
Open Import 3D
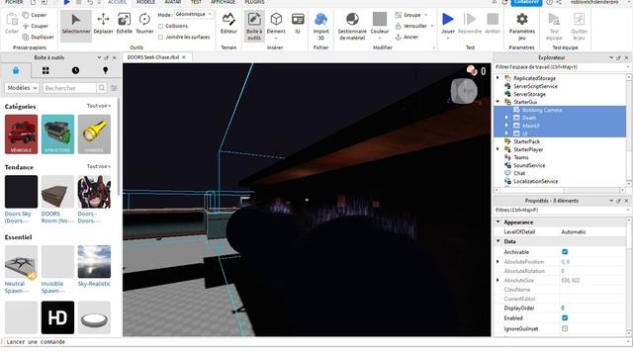click(x=320, y=26)
